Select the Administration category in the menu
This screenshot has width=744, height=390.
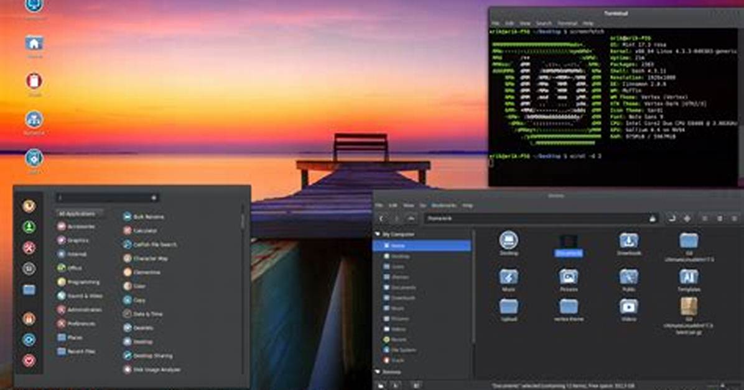coord(80,309)
